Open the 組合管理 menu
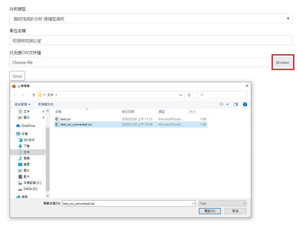This screenshot has height=228, width=297. [x=23, y=104]
